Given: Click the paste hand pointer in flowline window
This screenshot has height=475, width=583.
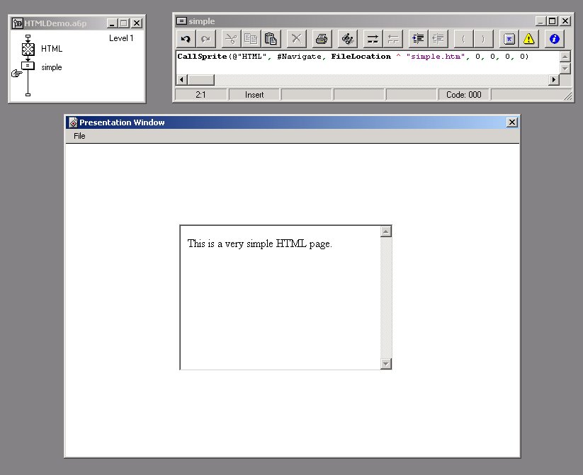Looking at the screenshot, I should coord(16,73).
